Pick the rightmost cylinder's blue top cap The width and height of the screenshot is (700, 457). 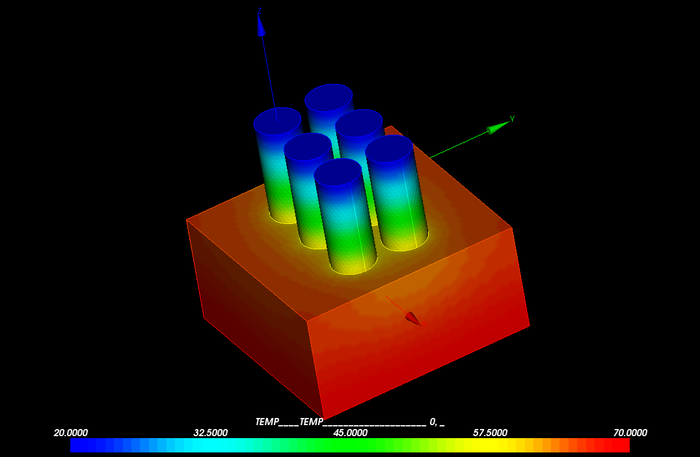389,148
